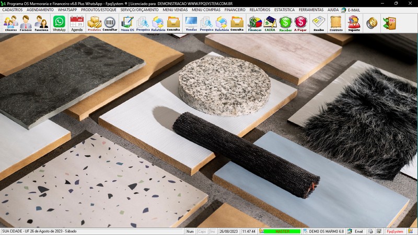
Task: Launch WhatsApp from the toolbar
Action: (x=59, y=23)
